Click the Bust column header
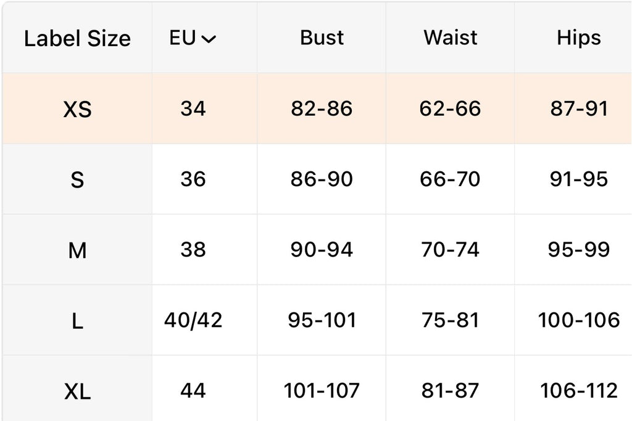632x421 pixels. [322, 38]
